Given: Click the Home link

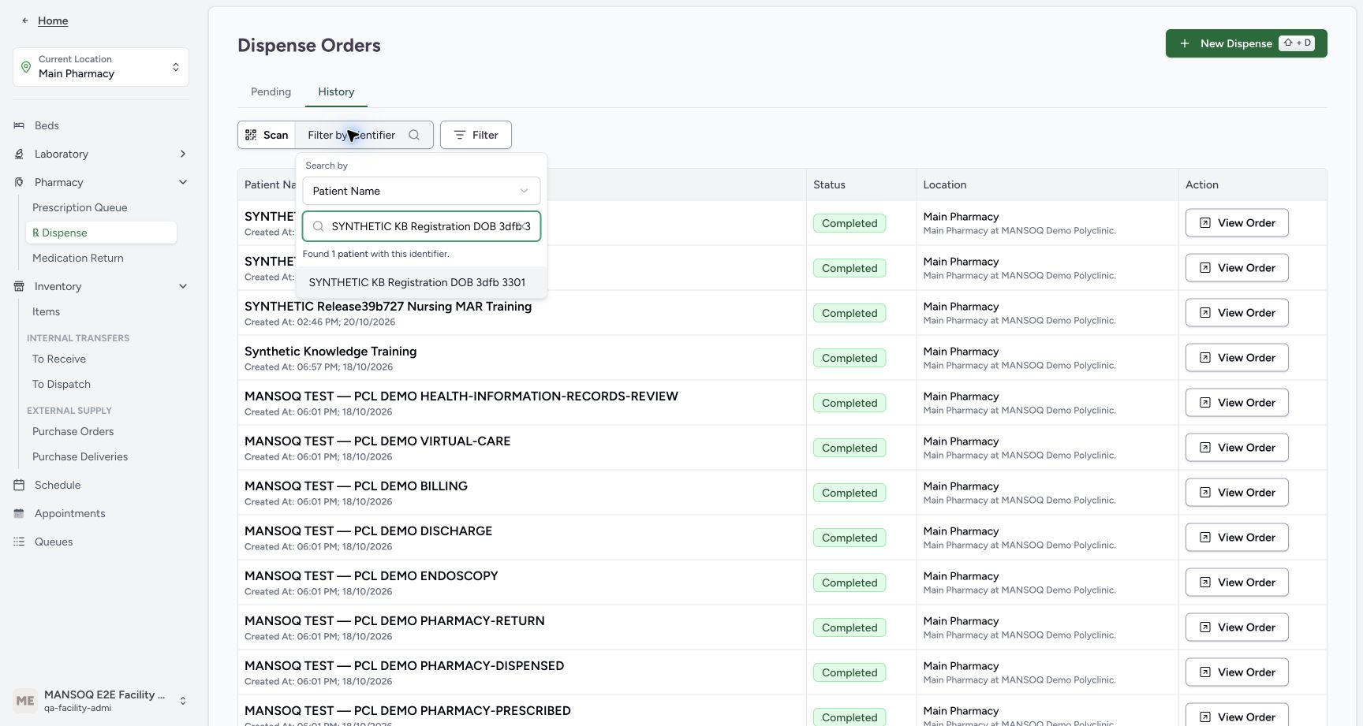Looking at the screenshot, I should point(53,20).
